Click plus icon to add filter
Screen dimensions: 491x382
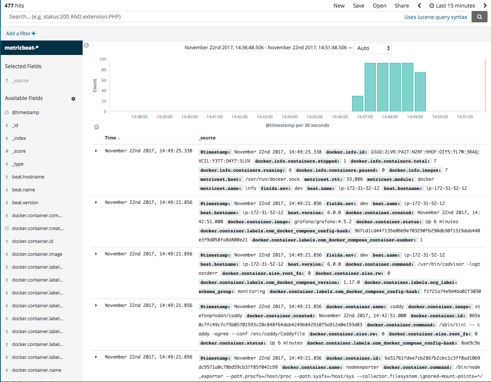click(34, 33)
